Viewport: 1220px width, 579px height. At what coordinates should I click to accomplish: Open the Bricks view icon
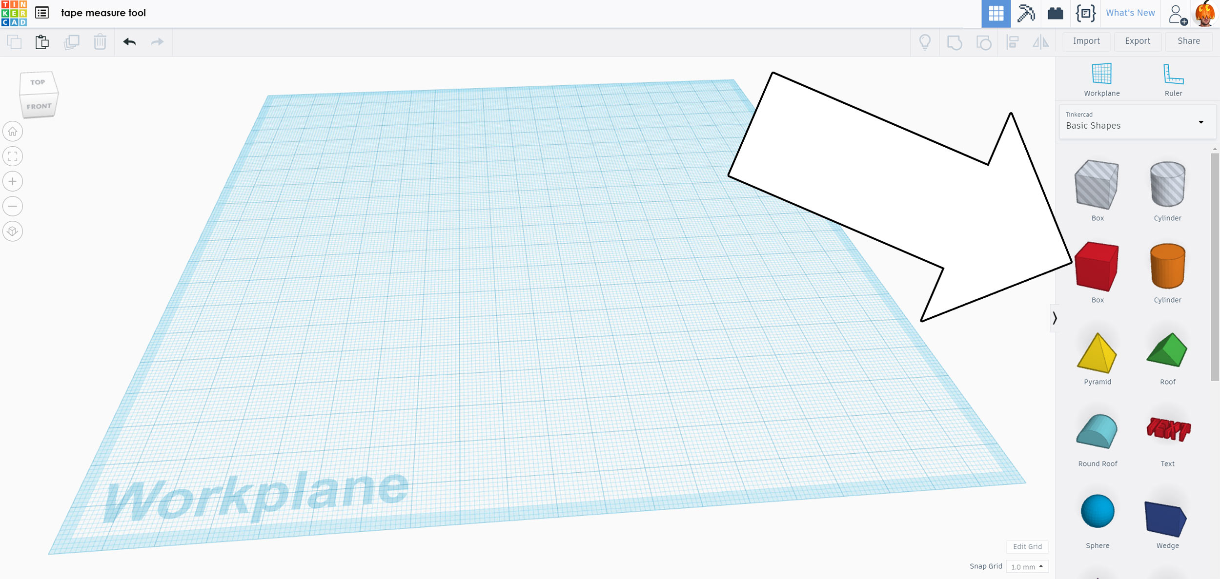click(x=1055, y=13)
